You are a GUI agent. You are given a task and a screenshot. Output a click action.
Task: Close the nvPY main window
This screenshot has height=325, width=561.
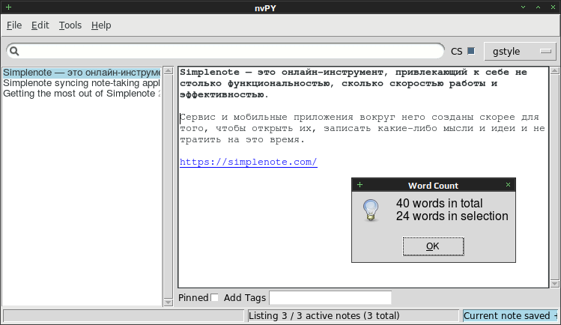coord(553,7)
